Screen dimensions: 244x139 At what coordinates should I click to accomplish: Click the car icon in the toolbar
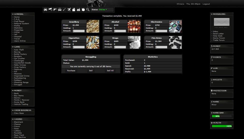point(45,10)
